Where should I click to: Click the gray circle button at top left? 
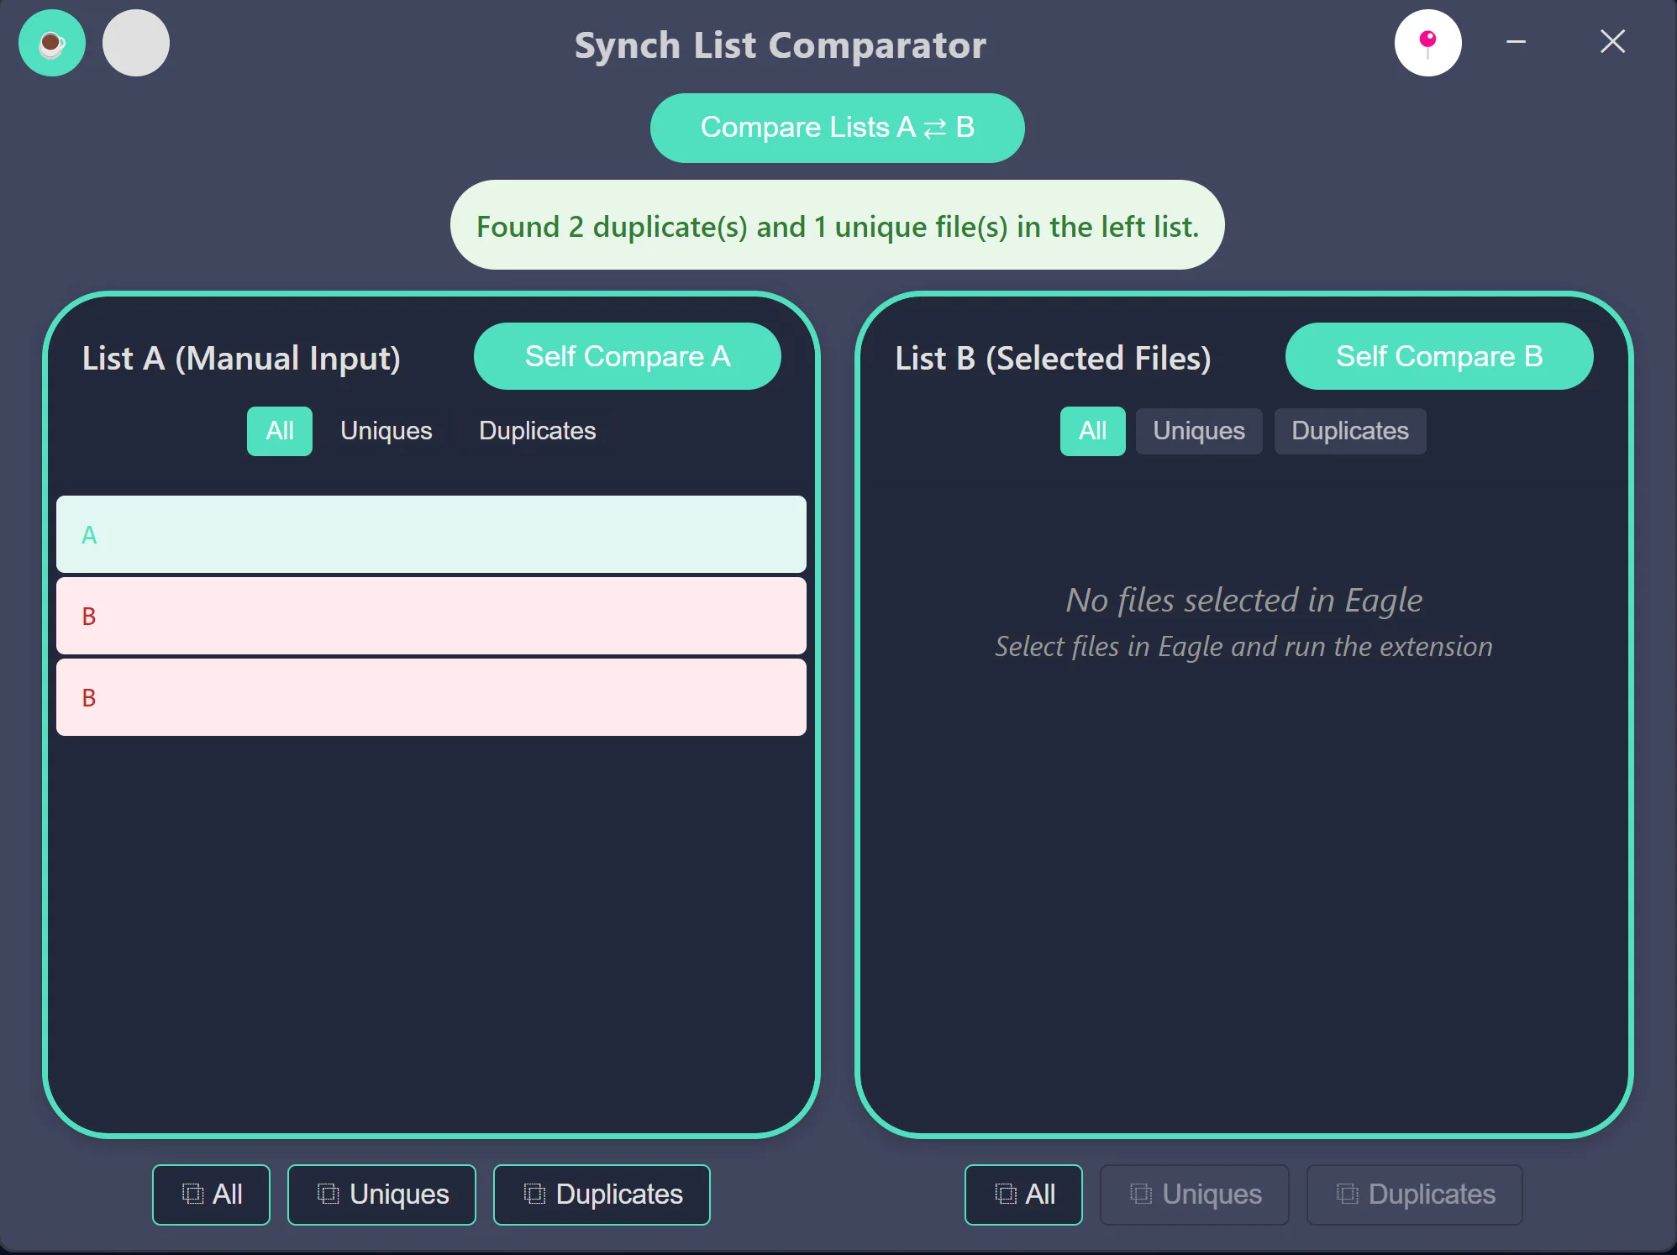click(x=136, y=44)
